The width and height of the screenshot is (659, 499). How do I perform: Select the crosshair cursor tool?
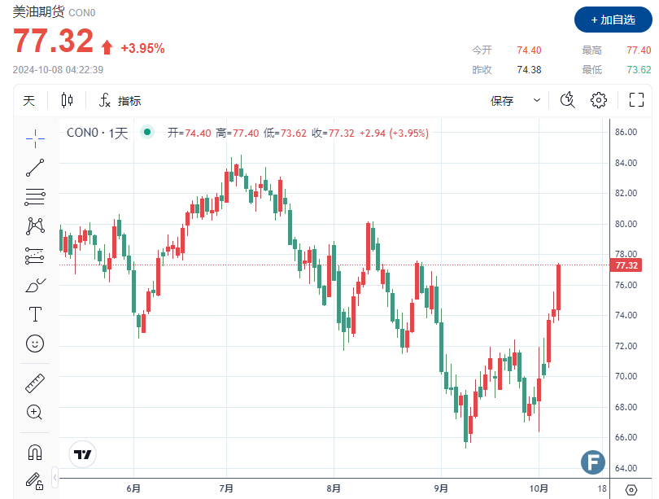35,138
